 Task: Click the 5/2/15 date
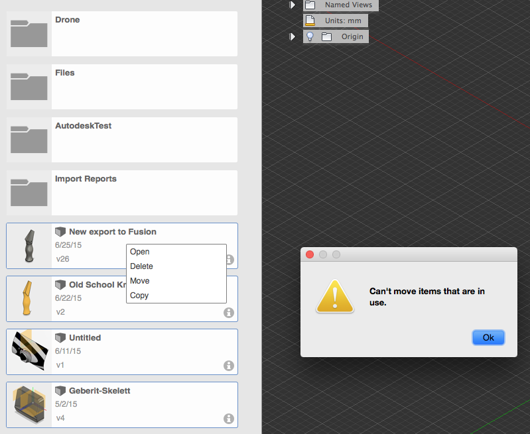(66, 404)
